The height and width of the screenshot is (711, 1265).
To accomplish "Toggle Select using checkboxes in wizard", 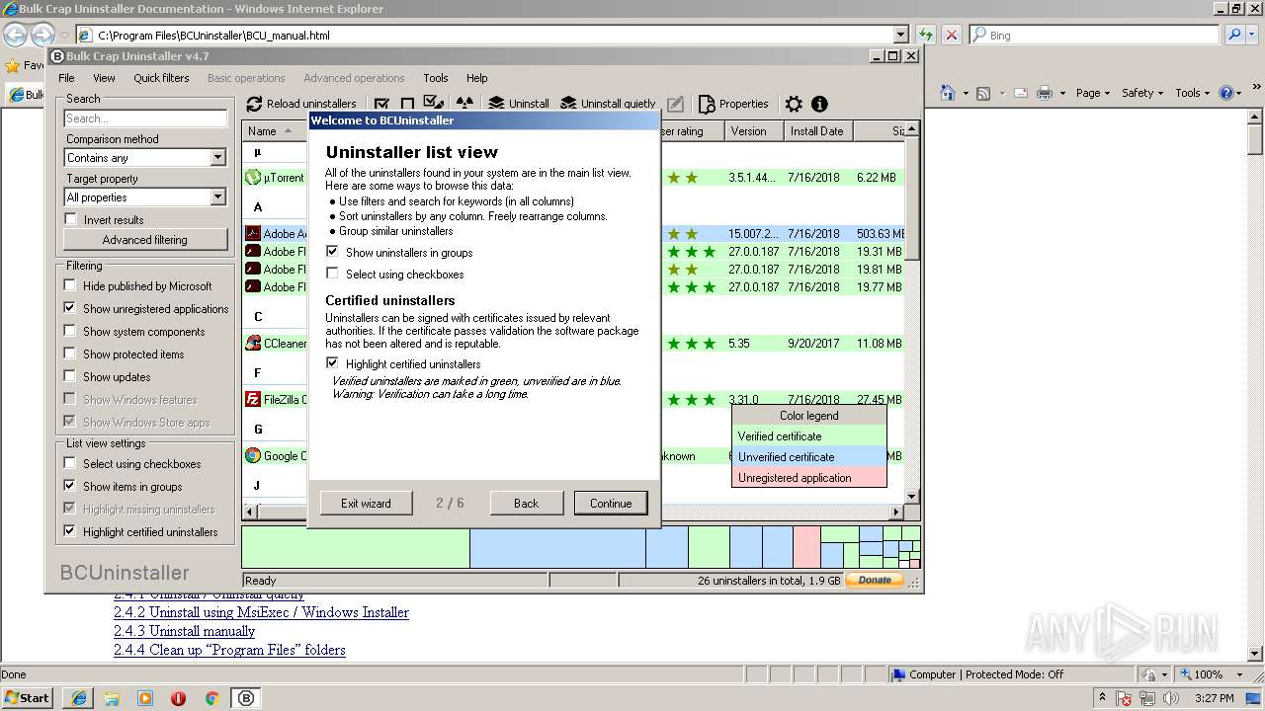I will coord(332,274).
